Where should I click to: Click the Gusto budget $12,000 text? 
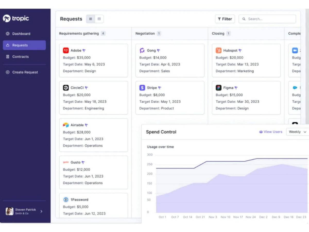point(76,170)
